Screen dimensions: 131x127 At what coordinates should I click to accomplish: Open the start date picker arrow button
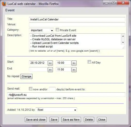50,63
